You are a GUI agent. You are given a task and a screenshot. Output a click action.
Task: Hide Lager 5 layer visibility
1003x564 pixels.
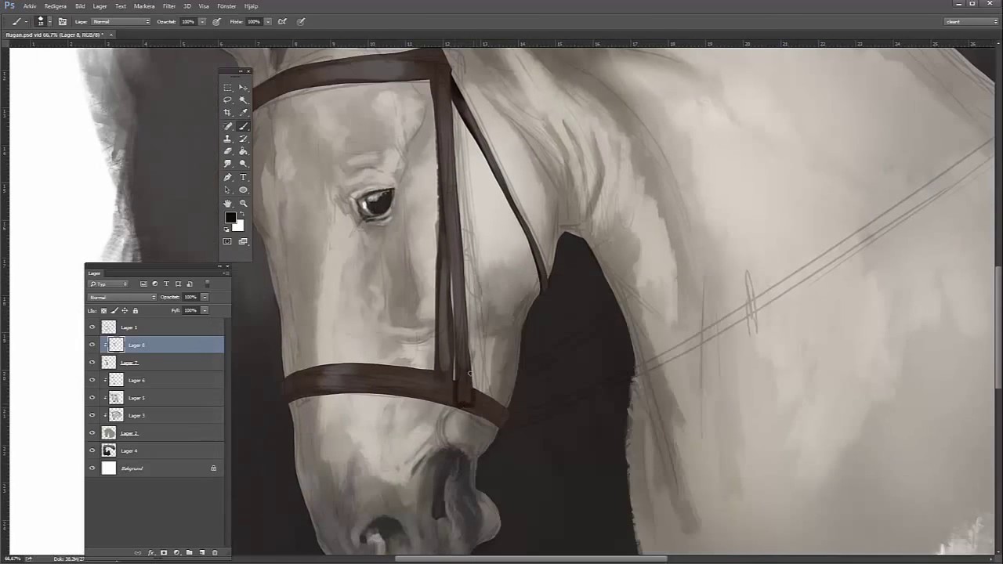click(92, 398)
